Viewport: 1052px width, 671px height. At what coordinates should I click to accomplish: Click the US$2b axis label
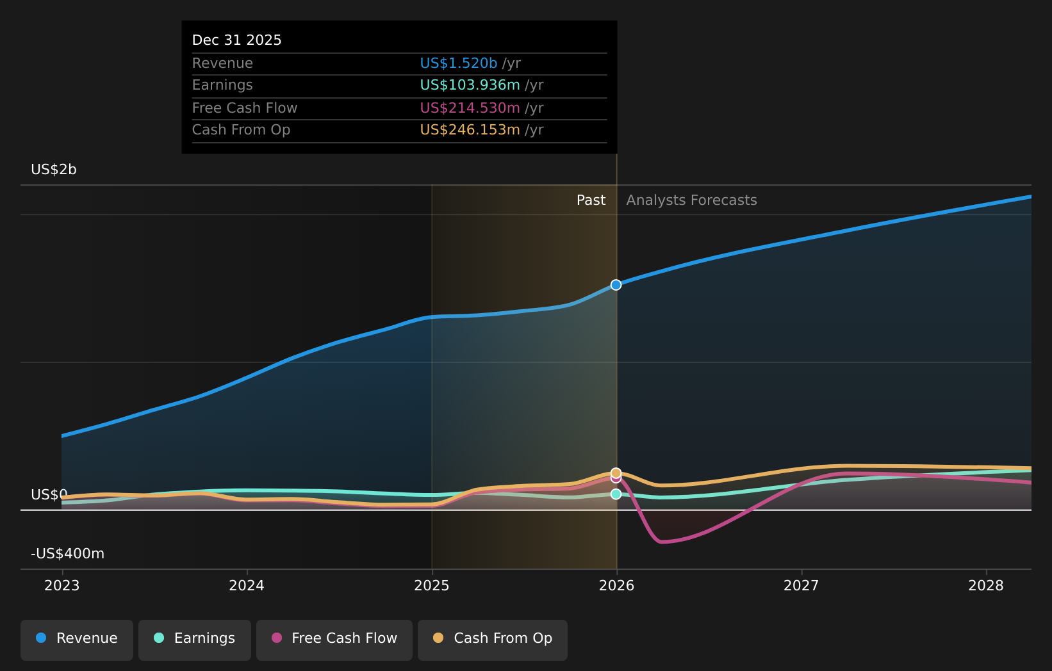(x=53, y=170)
